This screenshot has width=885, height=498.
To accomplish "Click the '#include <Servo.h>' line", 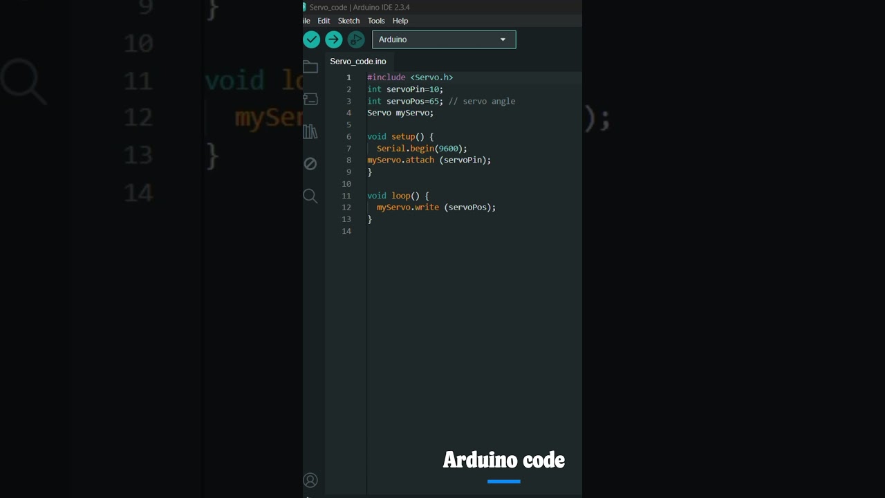I will (x=410, y=77).
